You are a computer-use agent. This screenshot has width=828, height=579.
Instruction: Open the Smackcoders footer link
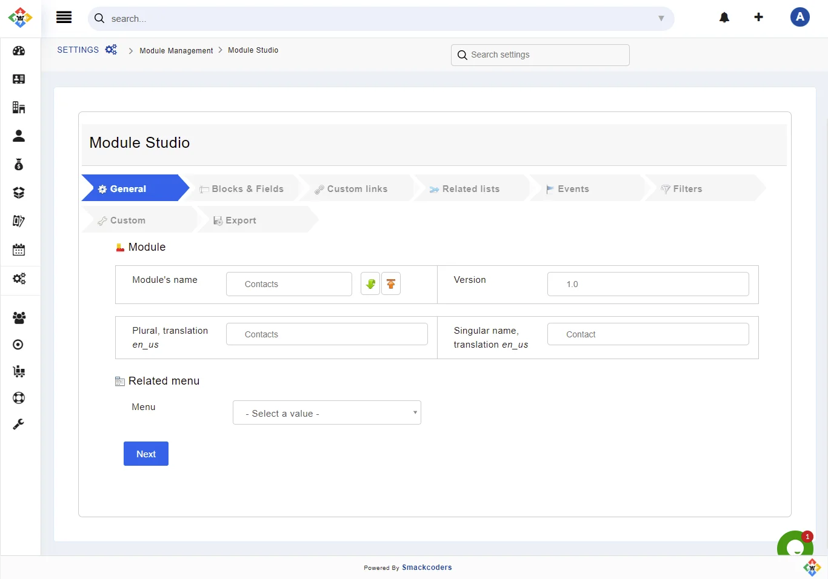pos(427,567)
